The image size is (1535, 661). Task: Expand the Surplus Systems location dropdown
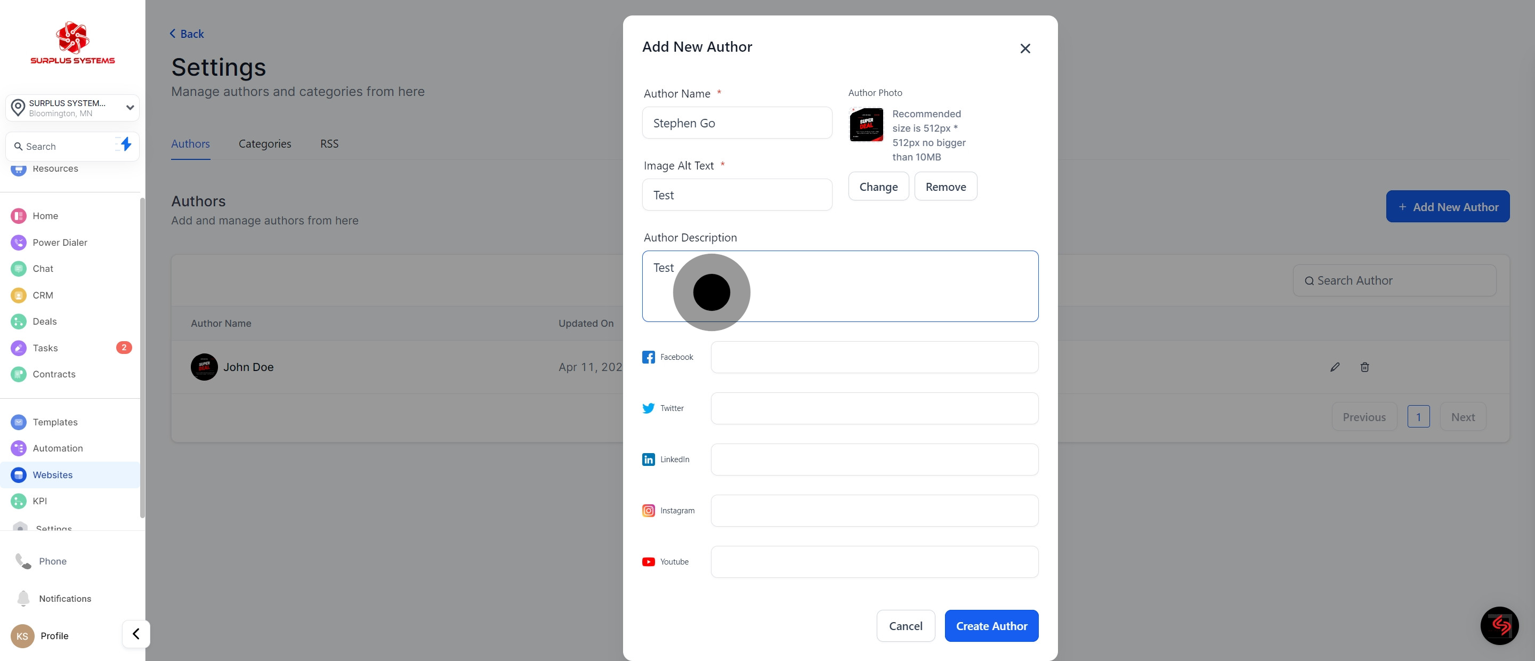(x=130, y=108)
